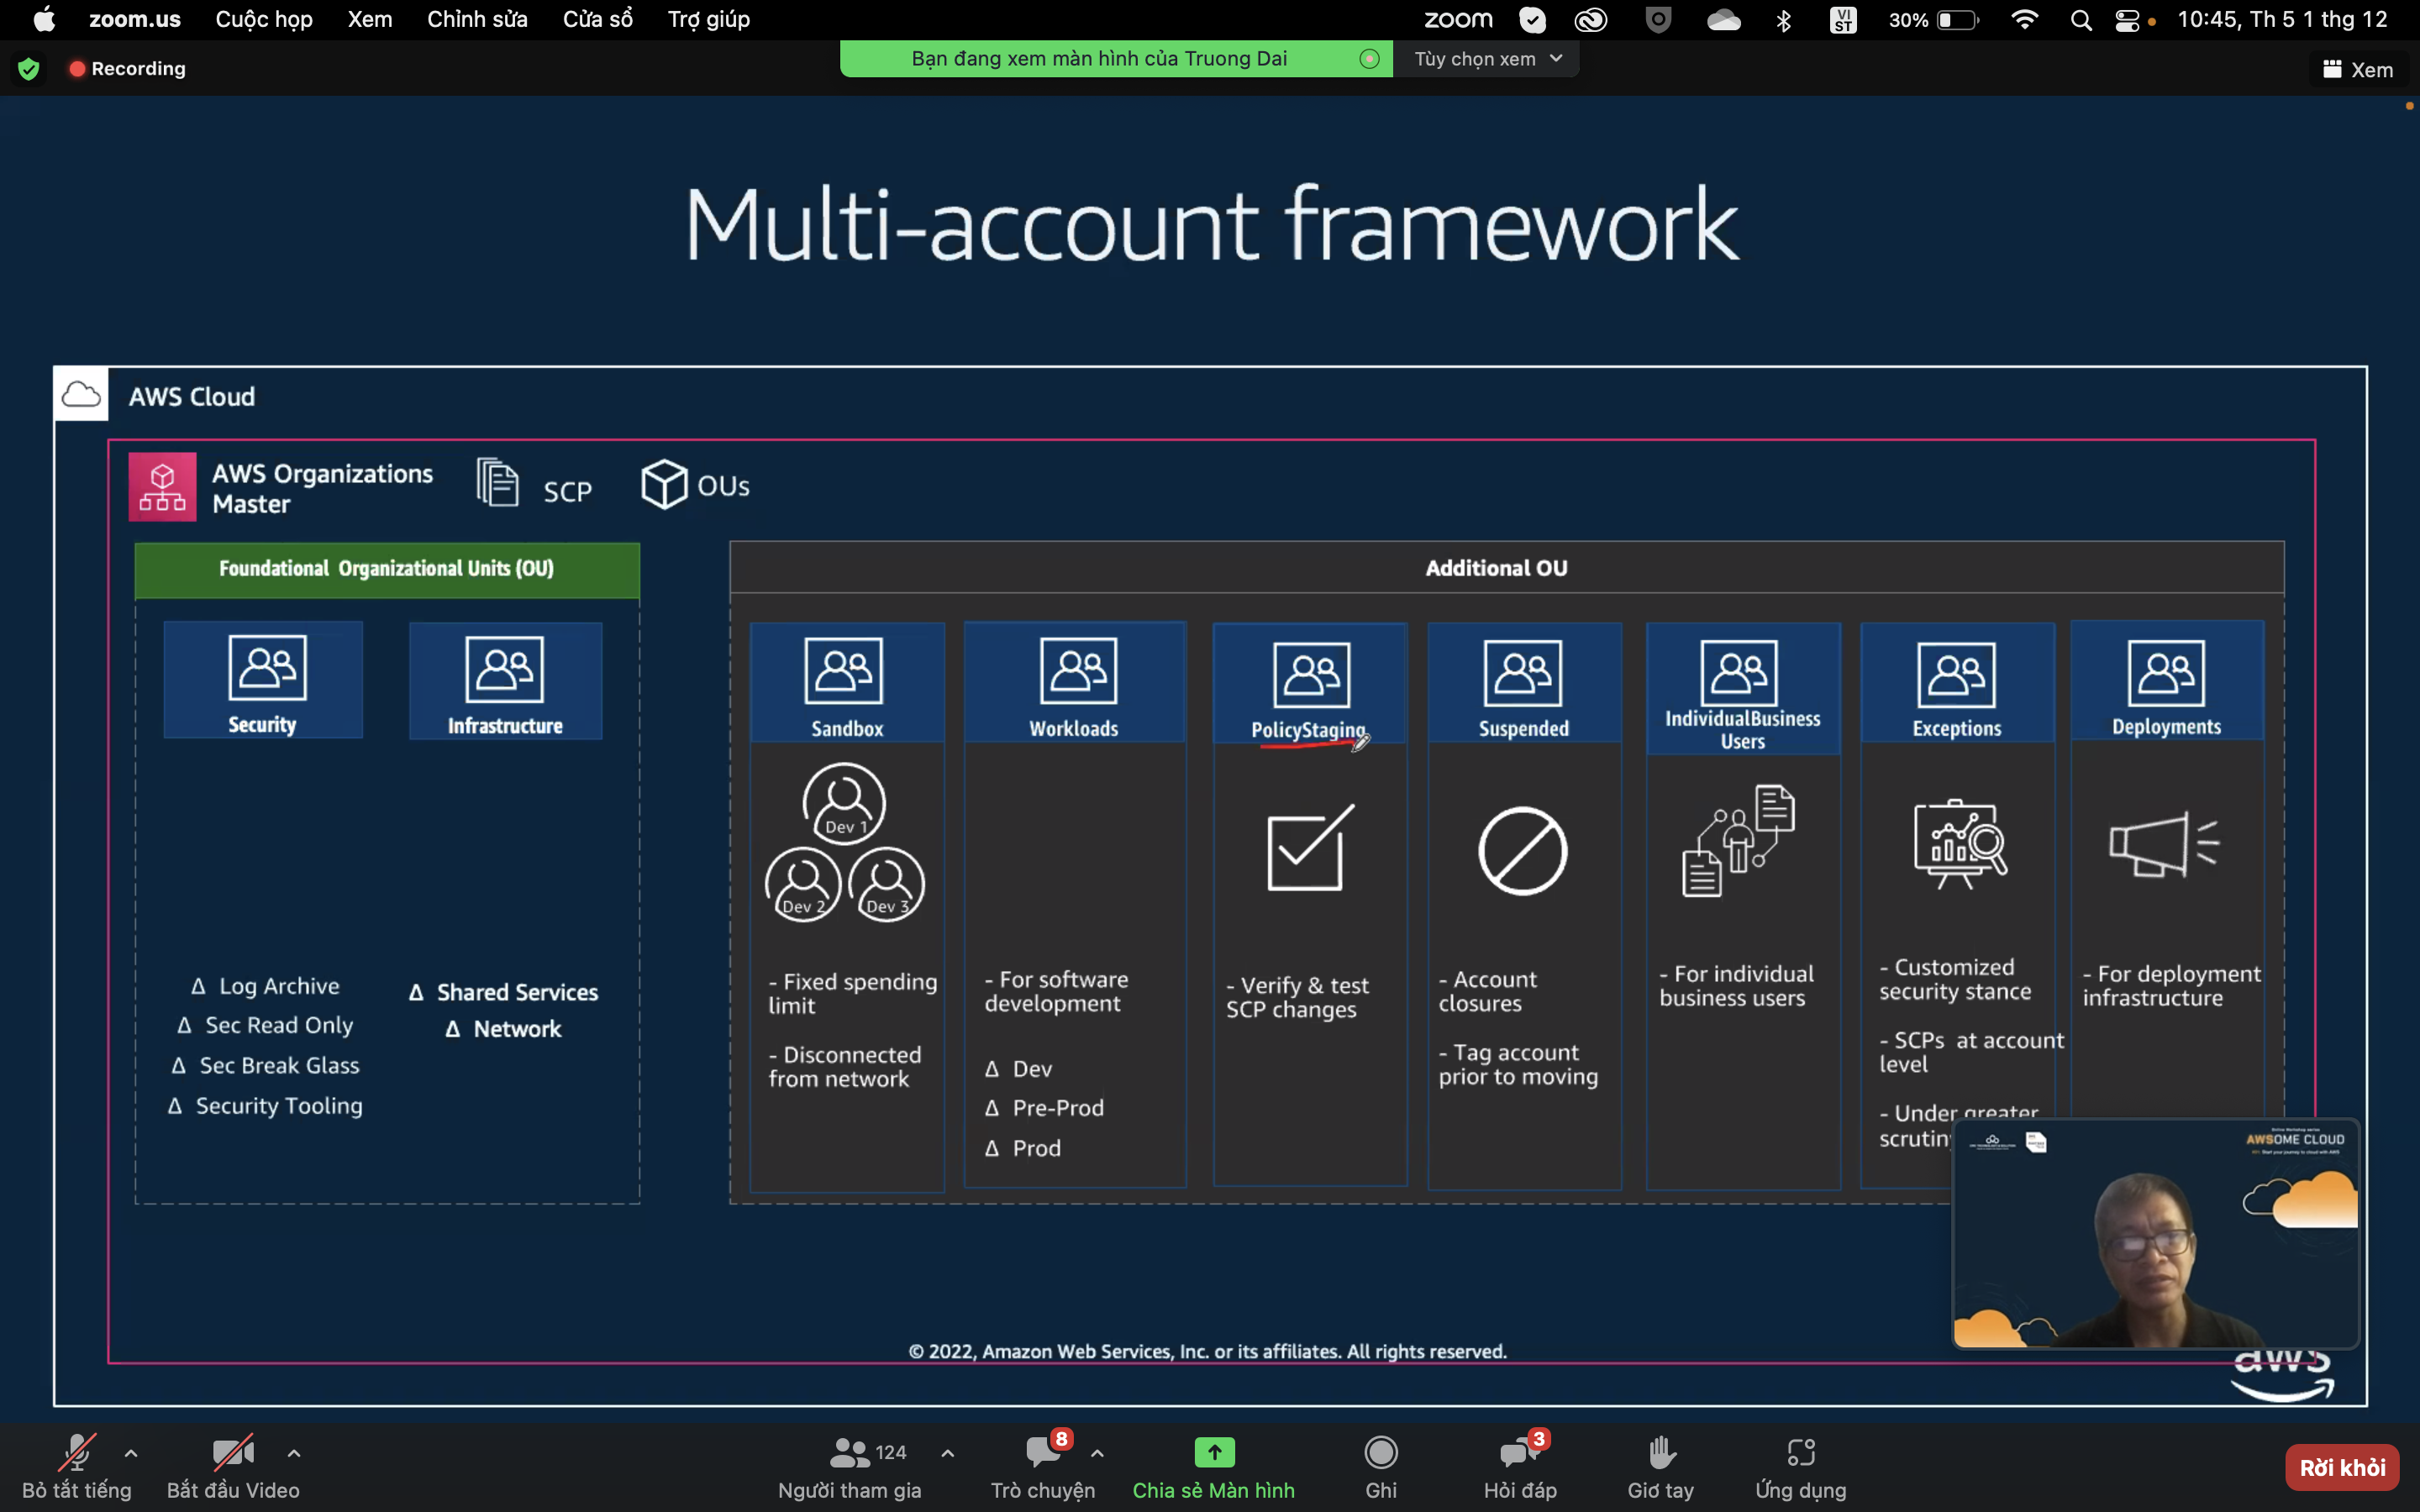Click the battery level indicator

pyautogui.click(x=1957, y=20)
